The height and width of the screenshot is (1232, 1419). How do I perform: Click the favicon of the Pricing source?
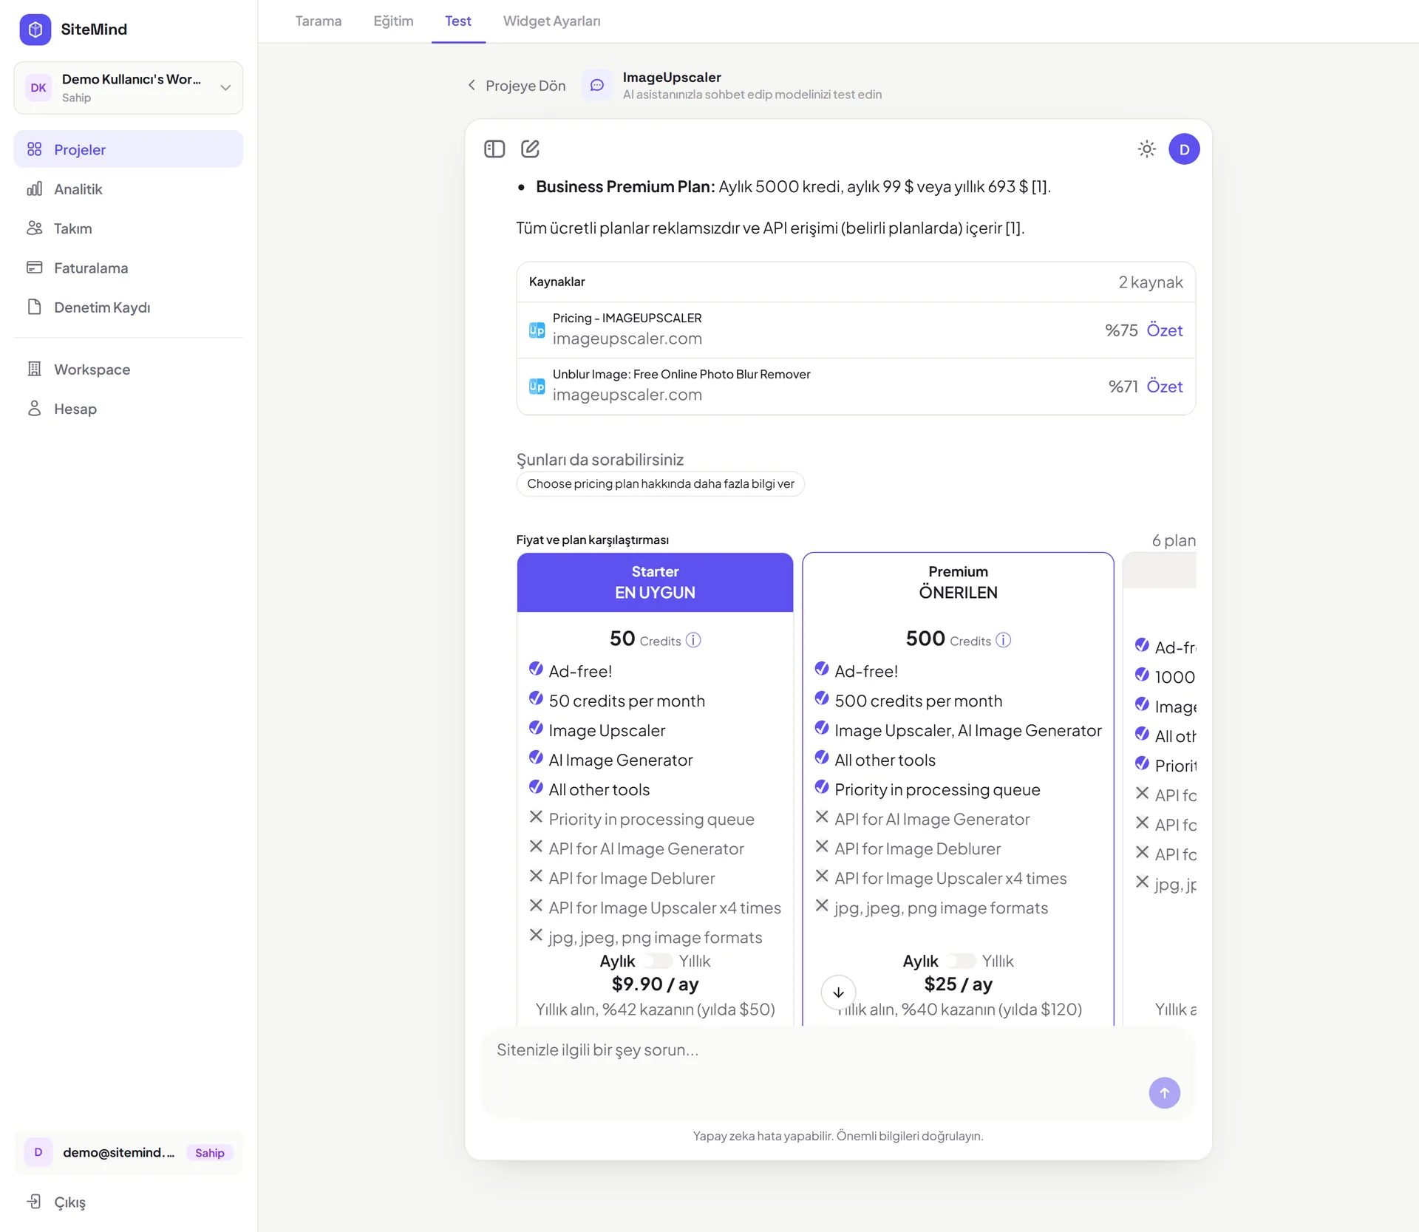point(537,330)
